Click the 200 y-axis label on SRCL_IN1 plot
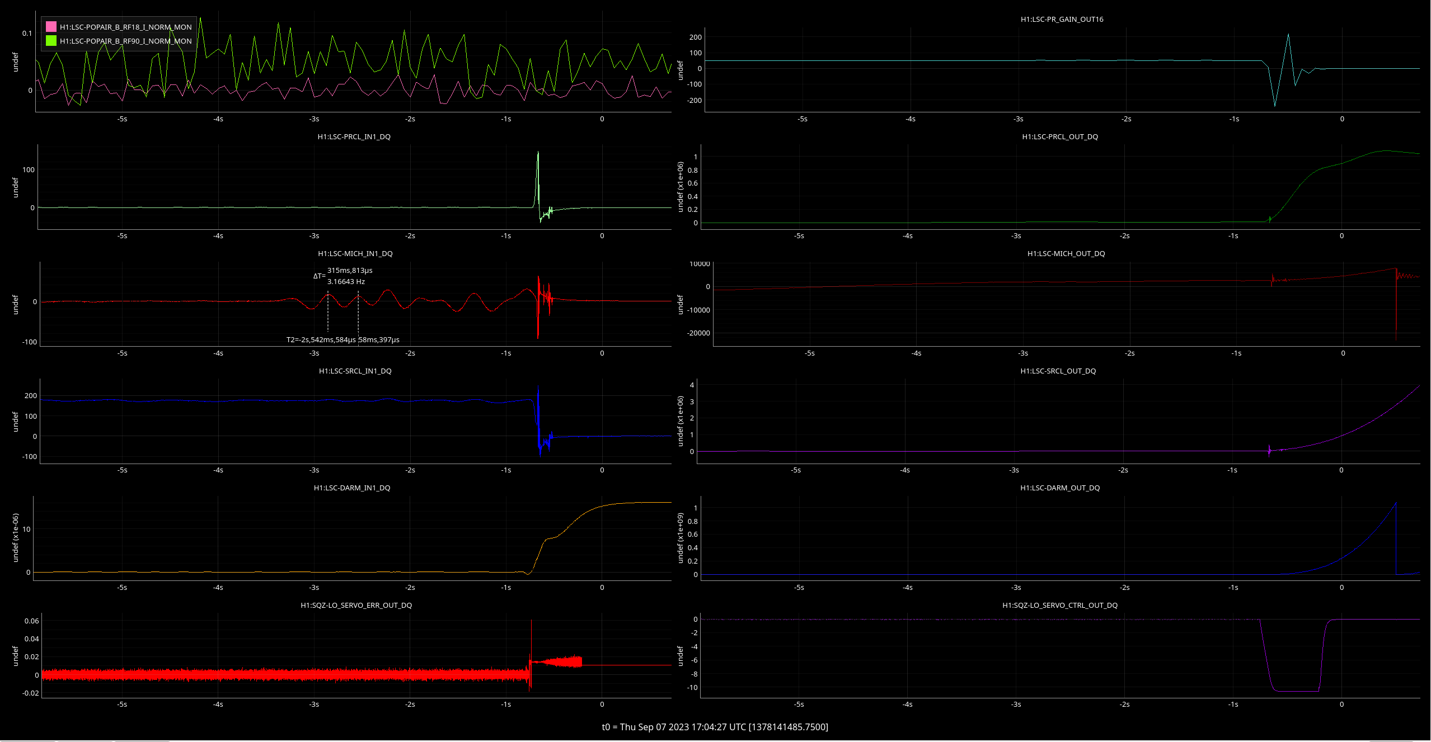 coord(31,395)
